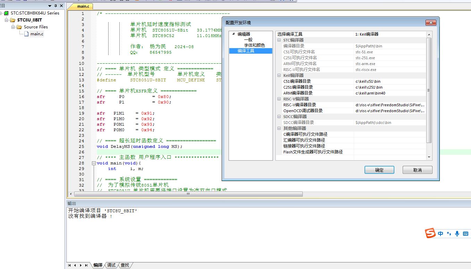Viewport: 471px width, 269px height.
Task: Edit the OpenOCD调试器目录 path field
Action: (390, 111)
